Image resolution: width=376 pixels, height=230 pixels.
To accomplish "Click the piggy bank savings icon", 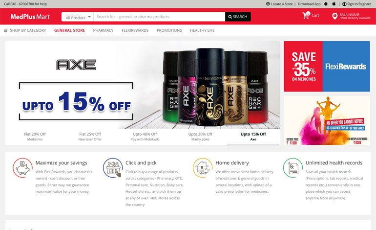I will pos(22,168).
